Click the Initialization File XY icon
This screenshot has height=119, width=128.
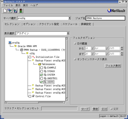34,57
